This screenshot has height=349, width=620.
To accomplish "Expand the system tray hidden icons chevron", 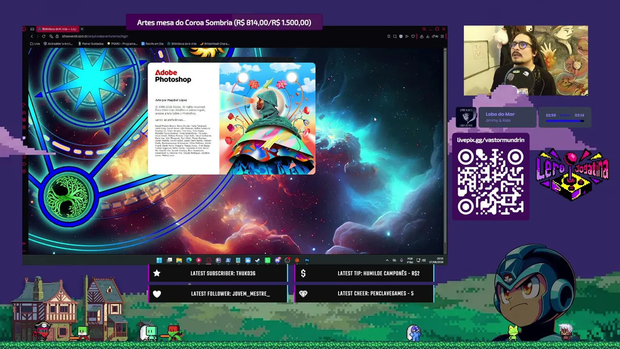I will (x=387, y=260).
